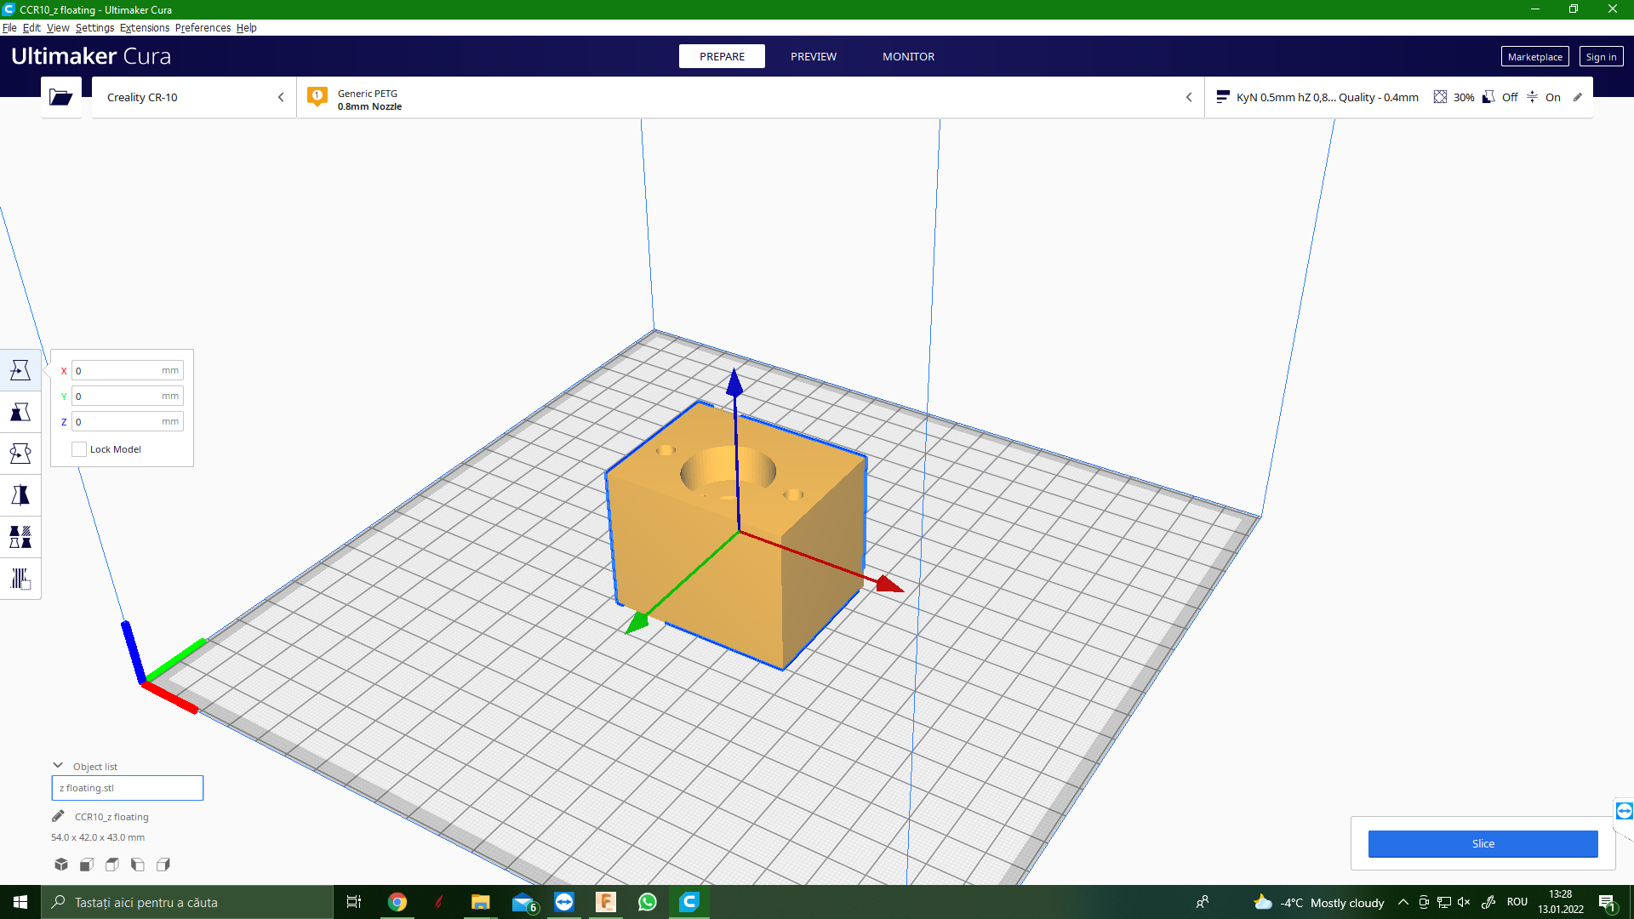Open Per Model Settings tool
1634x919 pixels.
click(20, 537)
